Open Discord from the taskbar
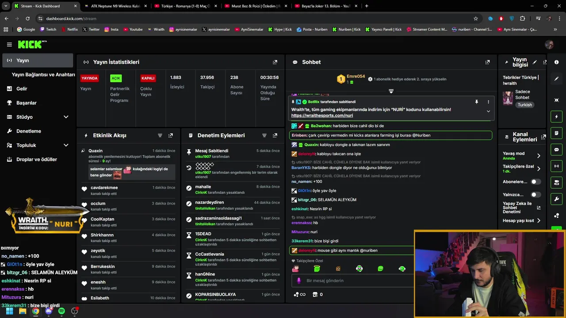Image resolution: width=566 pixels, height=318 pixels. (49, 311)
